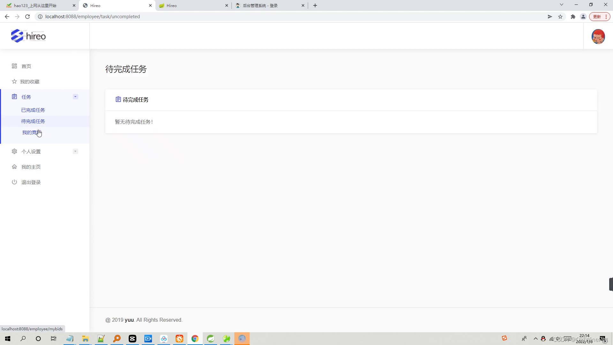Collapse the 任务 menu arrow
This screenshot has width=613, height=345.
coord(75,97)
